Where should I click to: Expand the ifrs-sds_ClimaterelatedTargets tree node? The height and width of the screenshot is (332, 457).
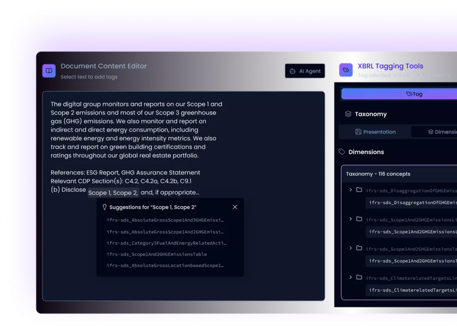[351, 278]
